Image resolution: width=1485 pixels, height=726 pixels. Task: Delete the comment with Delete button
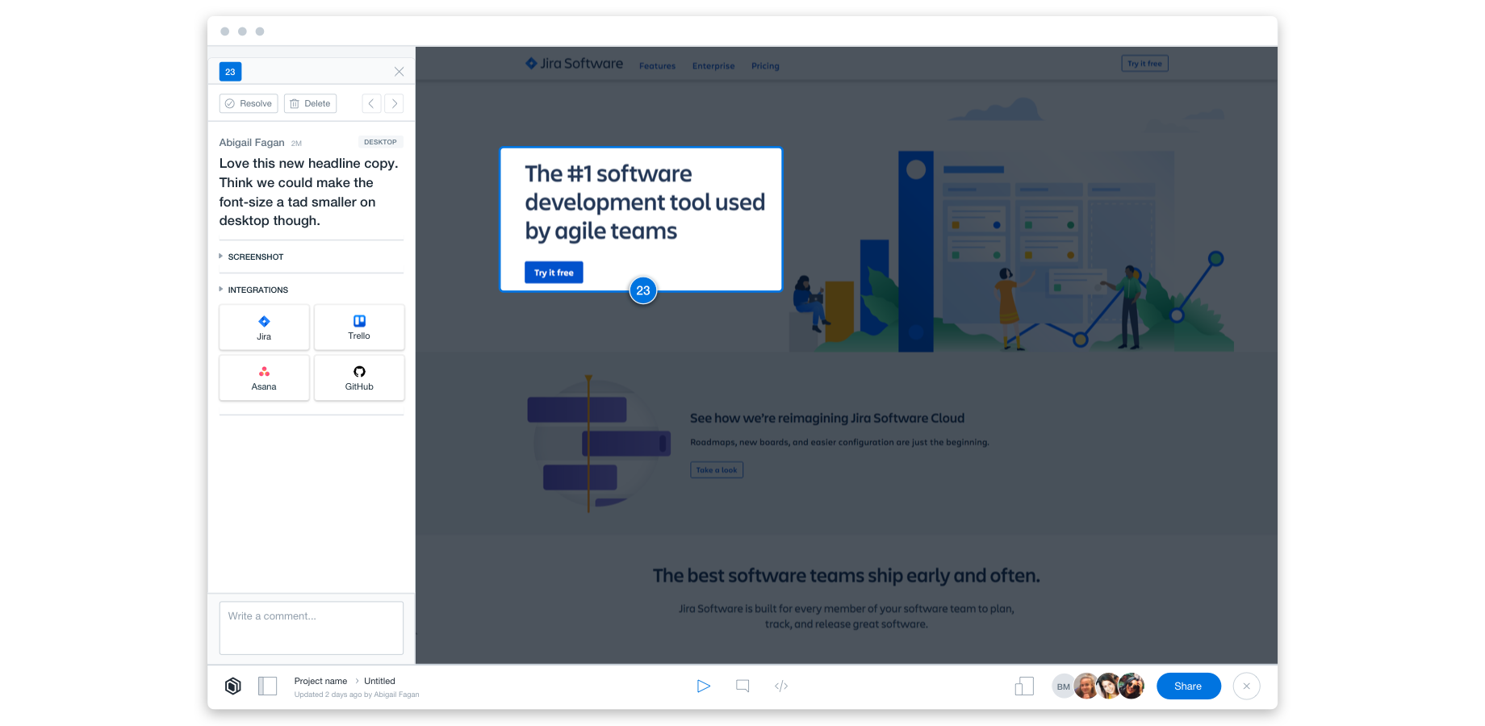[x=310, y=103]
